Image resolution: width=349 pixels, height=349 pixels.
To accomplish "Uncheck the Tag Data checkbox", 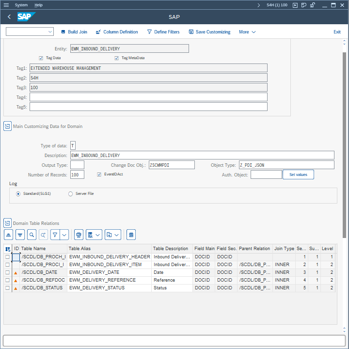I will (x=41, y=58).
